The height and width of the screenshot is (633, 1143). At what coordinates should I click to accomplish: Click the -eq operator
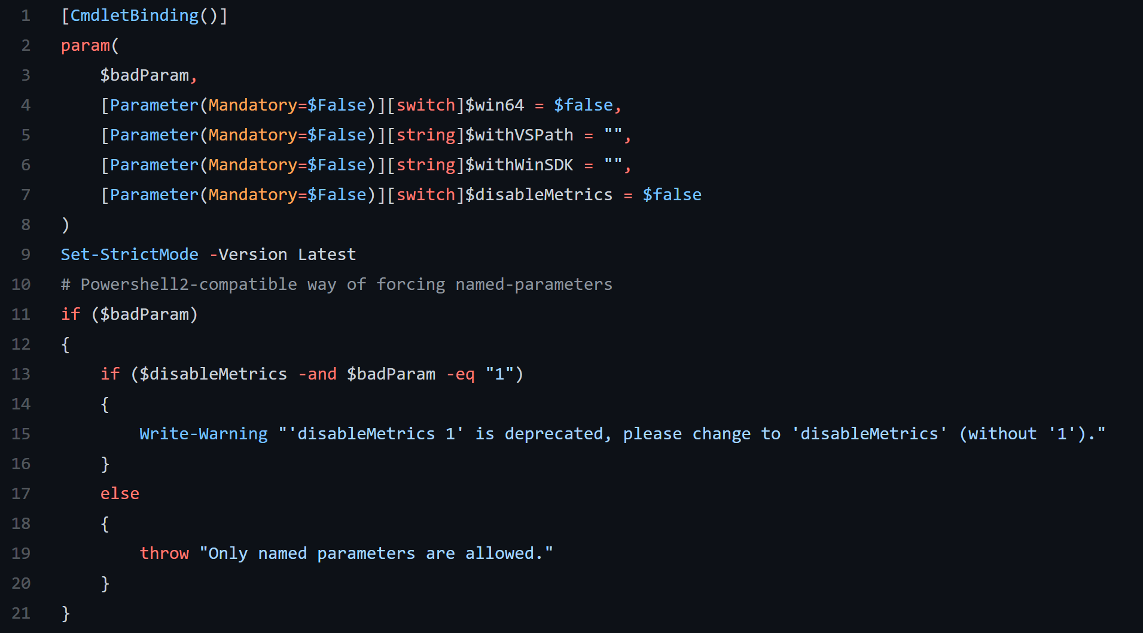(460, 374)
